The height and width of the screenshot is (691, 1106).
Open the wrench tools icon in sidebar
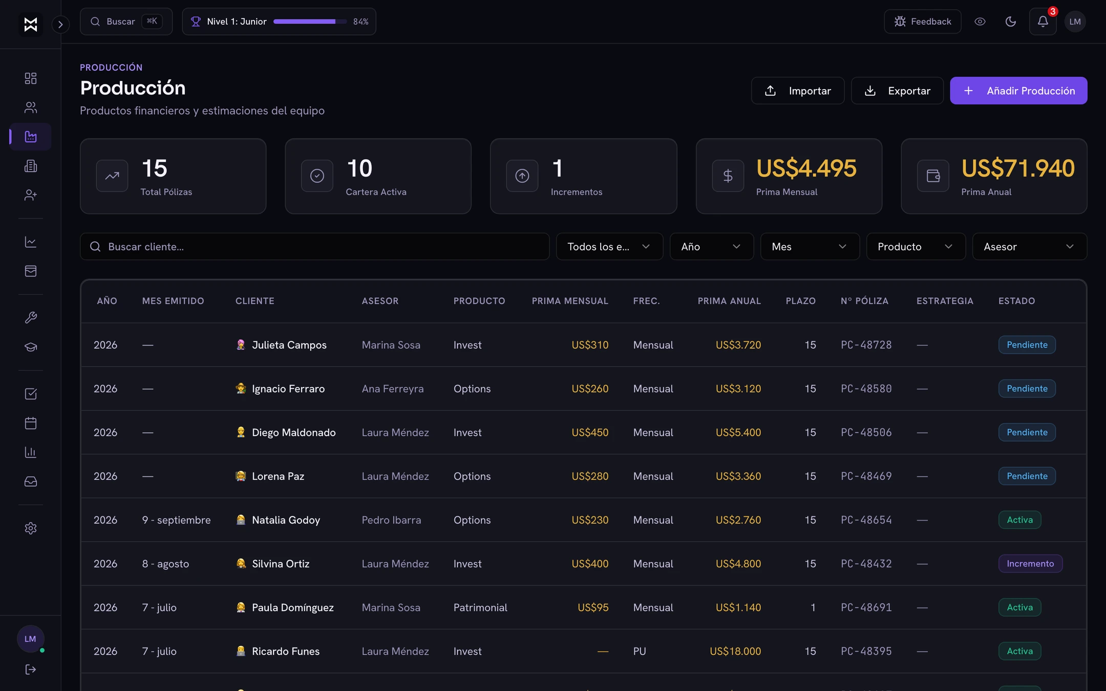point(31,317)
